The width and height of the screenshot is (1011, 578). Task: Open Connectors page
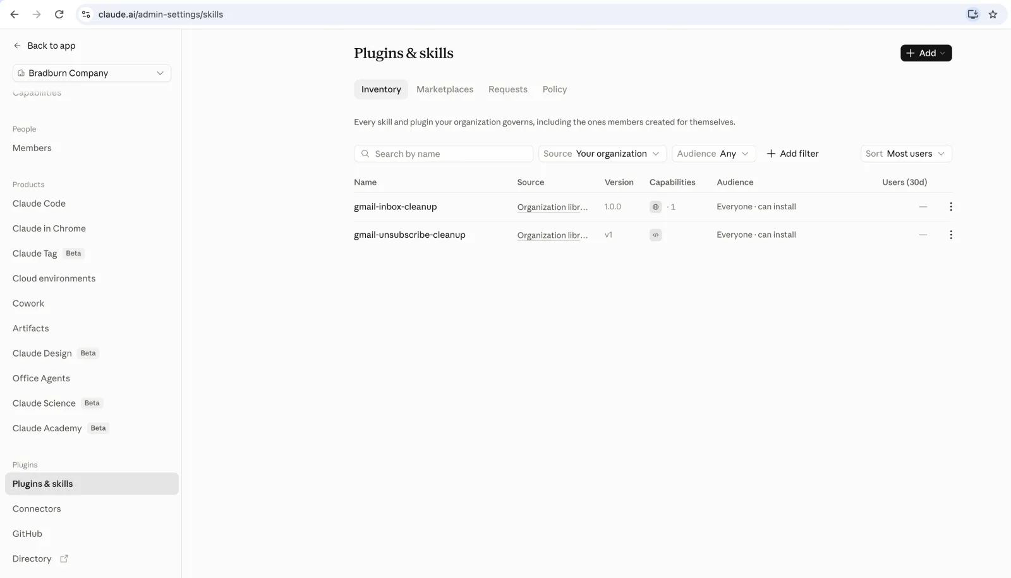[x=37, y=509]
